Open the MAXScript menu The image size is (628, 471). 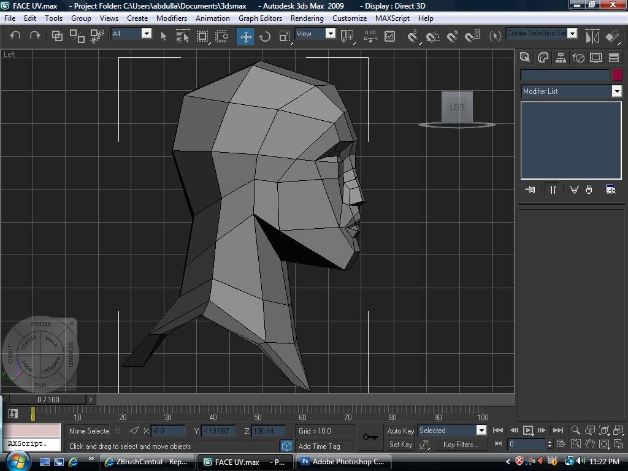pos(392,18)
